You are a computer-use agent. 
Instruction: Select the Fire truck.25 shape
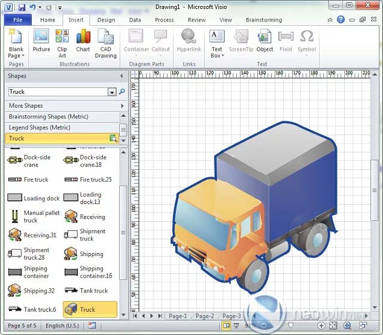(89, 179)
